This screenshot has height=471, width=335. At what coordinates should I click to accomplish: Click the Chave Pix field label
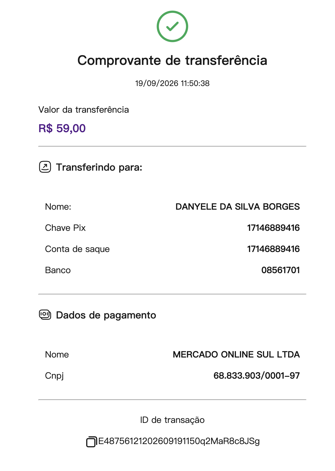65,228
